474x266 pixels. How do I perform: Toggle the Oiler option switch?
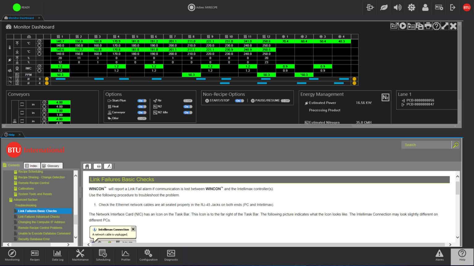coord(142,118)
